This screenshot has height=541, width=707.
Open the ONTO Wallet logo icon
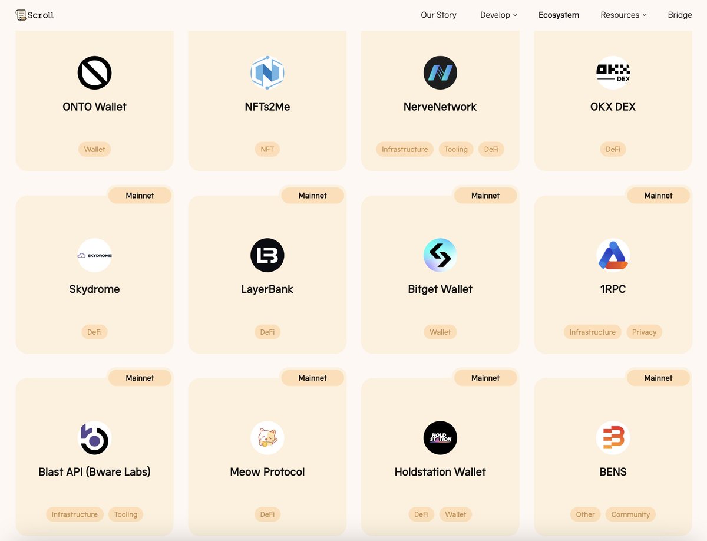[x=94, y=72]
